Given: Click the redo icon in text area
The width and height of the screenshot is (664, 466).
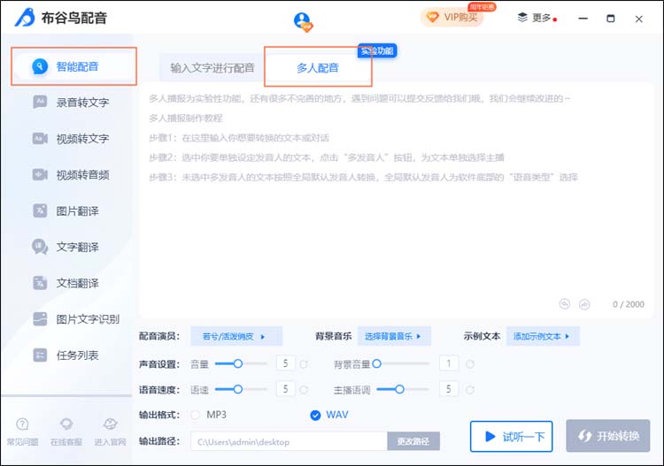Looking at the screenshot, I should pyautogui.click(x=583, y=304).
